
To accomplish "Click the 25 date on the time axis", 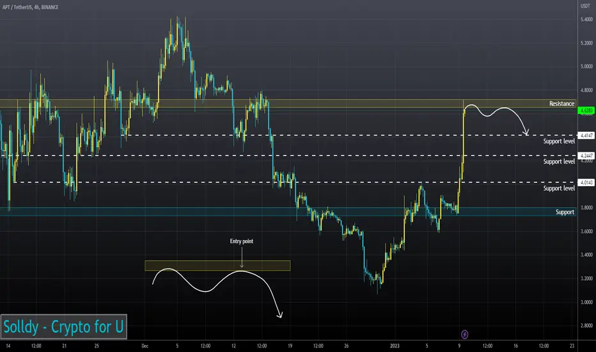I will (x=97, y=346).
